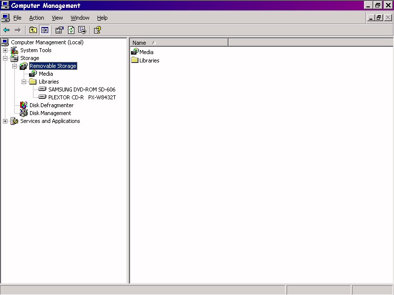Select Disk Management in the tree
This screenshot has height=295, width=394.
pos(50,113)
